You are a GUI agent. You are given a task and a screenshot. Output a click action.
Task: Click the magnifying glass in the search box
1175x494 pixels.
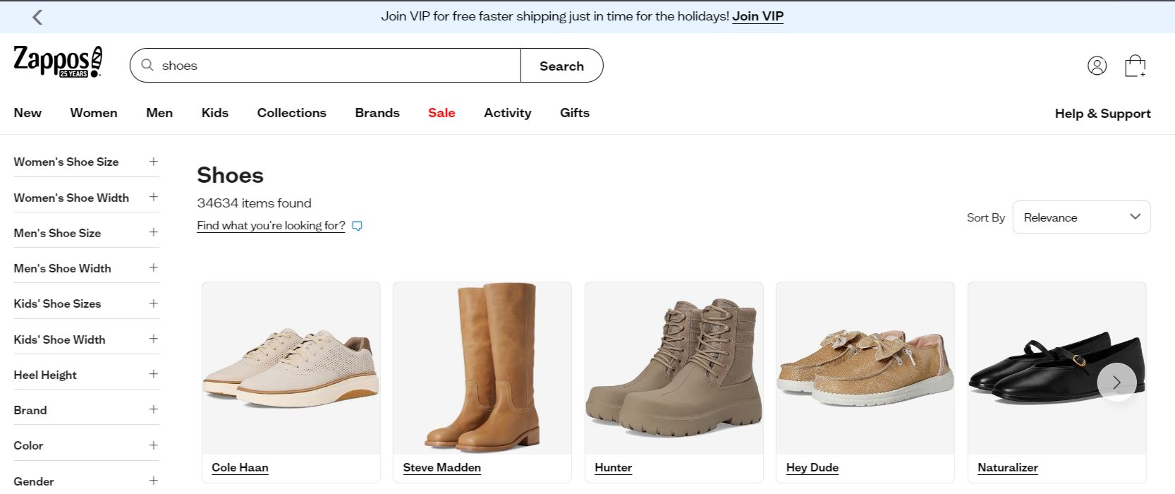pyautogui.click(x=147, y=65)
